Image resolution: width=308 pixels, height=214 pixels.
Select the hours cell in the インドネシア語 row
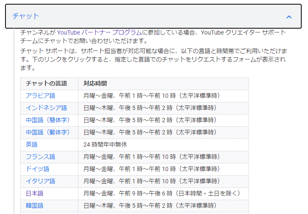tap(163, 108)
